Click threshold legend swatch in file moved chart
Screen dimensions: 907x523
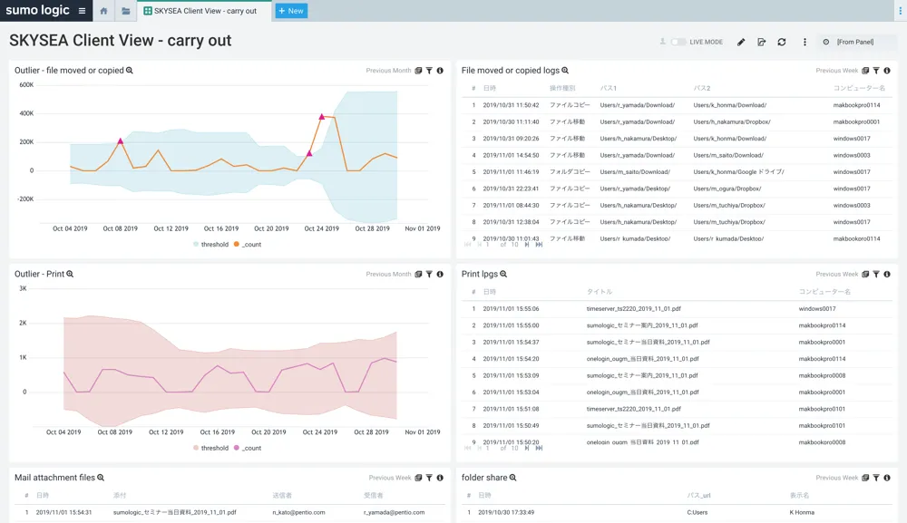coord(196,245)
